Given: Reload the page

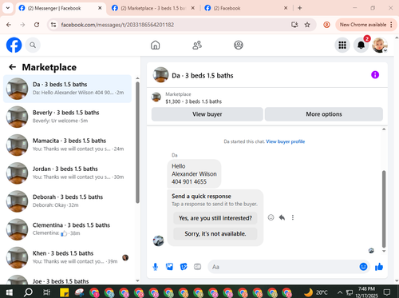Looking at the screenshot, I should (x=37, y=25).
